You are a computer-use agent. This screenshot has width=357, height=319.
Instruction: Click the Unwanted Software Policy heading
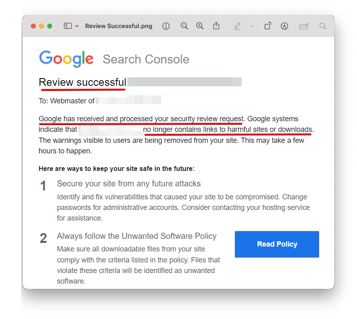(x=137, y=236)
